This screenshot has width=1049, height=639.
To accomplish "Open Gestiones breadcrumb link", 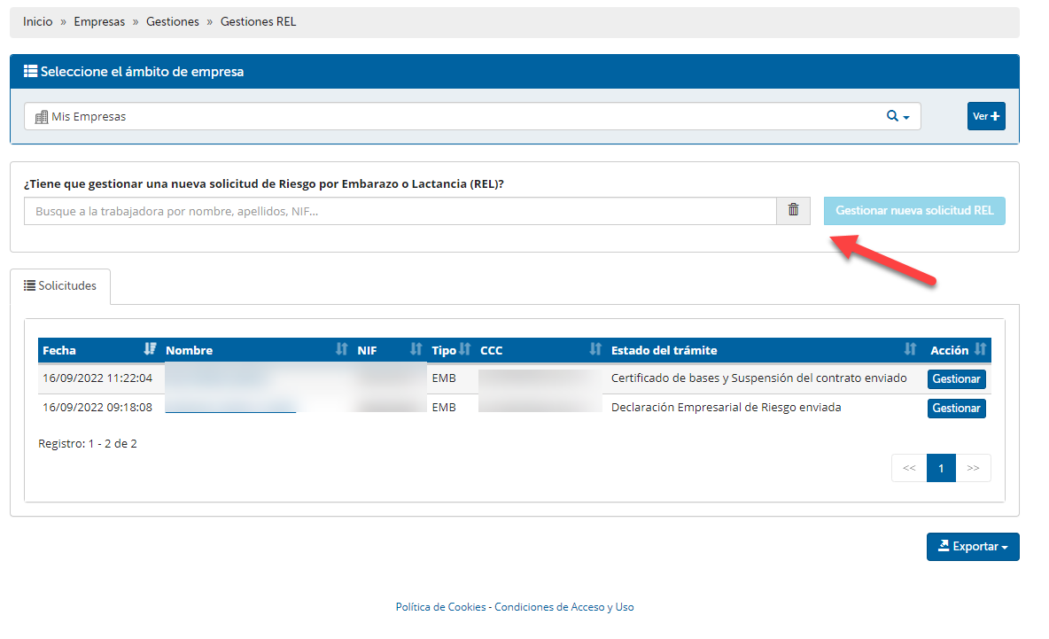I will (173, 22).
